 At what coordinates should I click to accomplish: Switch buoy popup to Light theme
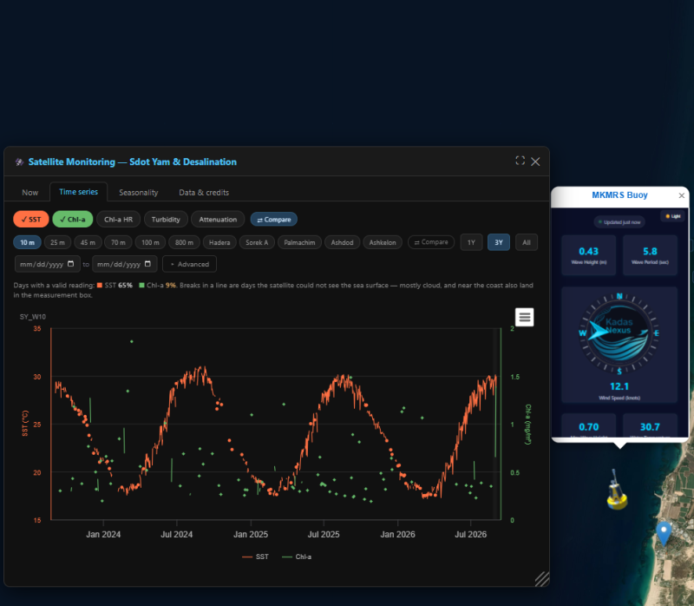[x=673, y=216]
